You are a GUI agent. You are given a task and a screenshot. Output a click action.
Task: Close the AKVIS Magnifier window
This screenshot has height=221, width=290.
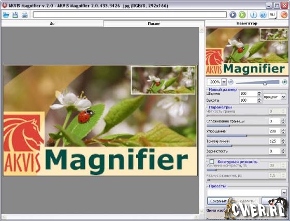[285, 5]
